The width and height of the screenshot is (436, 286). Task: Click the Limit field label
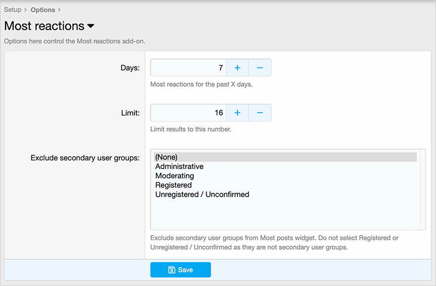point(130,113)
